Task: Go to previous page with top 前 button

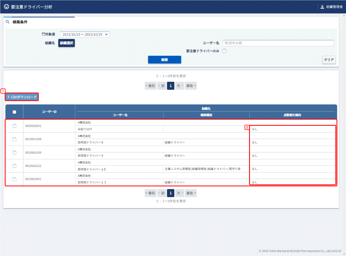Action: (x=162, y=86)
